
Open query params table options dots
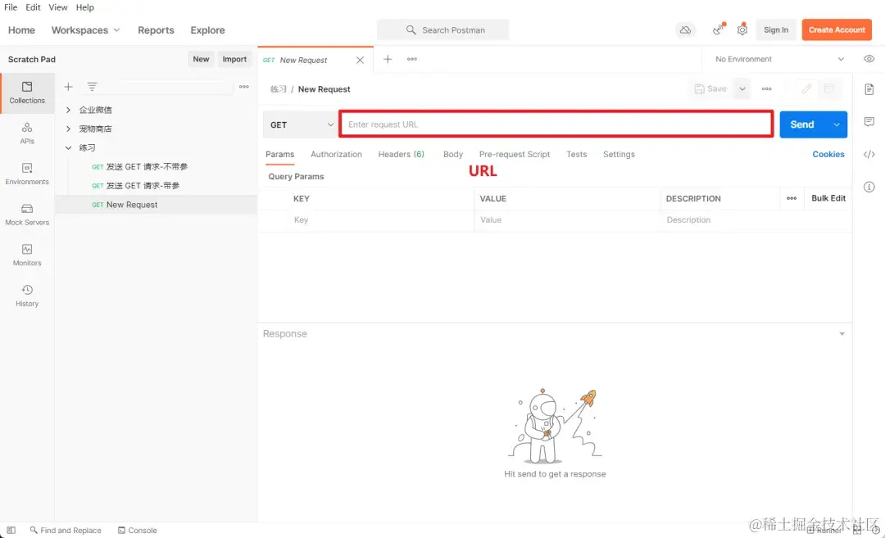tap(792, 198)
